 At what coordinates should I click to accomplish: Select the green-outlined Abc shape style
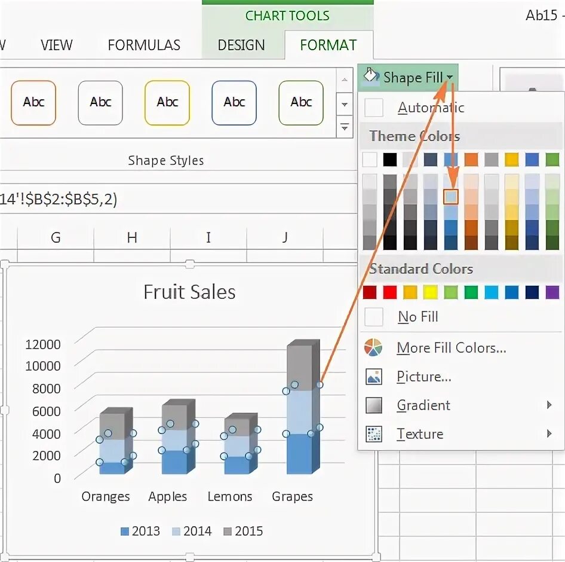(x=301, y=103)
